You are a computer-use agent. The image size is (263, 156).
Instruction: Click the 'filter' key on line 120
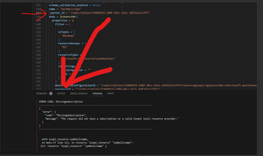coord(60,24)
